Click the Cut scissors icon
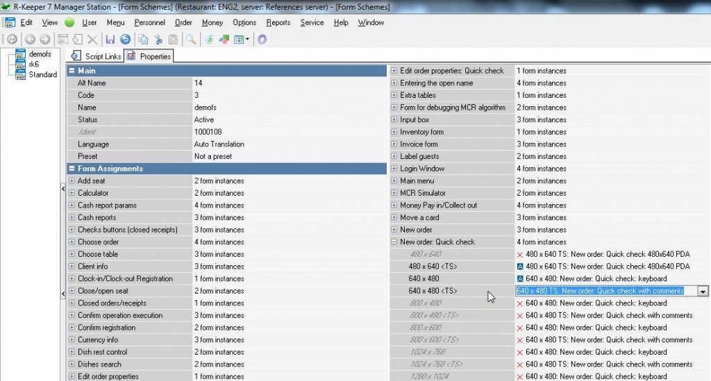The height and width of the screenshot is (381, 711). click(x=158, y=40)
